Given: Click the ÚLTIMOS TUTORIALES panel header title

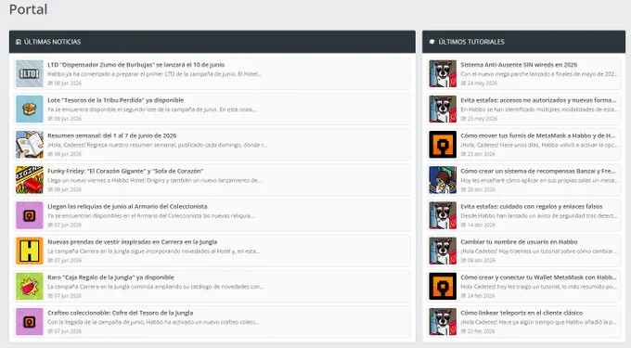Looking at the screenshot, I should (471, 42).
